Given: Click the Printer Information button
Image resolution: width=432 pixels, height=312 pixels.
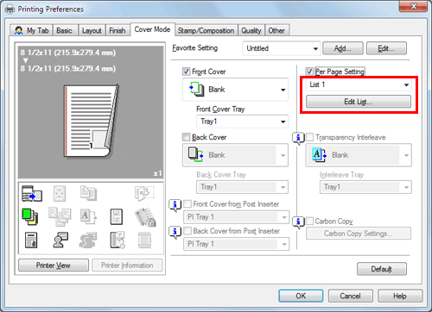Looking at the screenshot, I should (x=127, y=265).
